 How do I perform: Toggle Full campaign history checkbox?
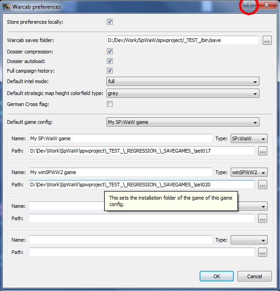tap(110, 71)
